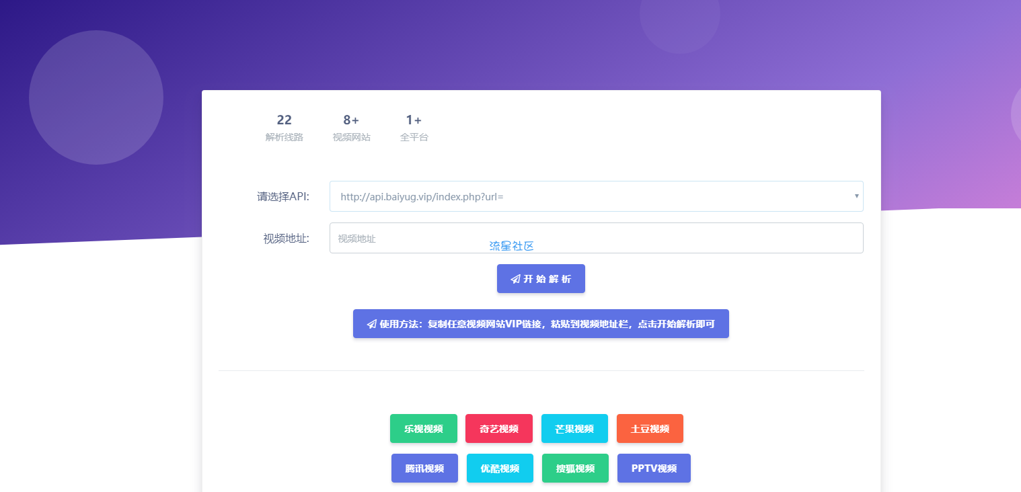Open 腾讯视频 site button

424,468
